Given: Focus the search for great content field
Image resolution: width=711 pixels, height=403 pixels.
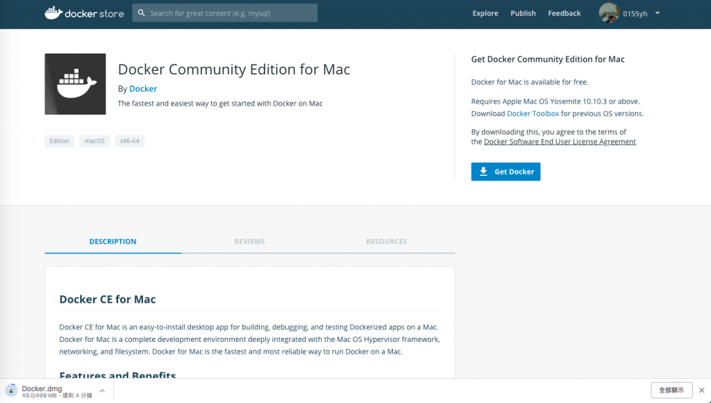Looking at the screenshot, I should point(225,13).
